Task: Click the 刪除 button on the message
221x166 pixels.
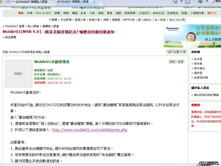Action: (x=172, y=62)
